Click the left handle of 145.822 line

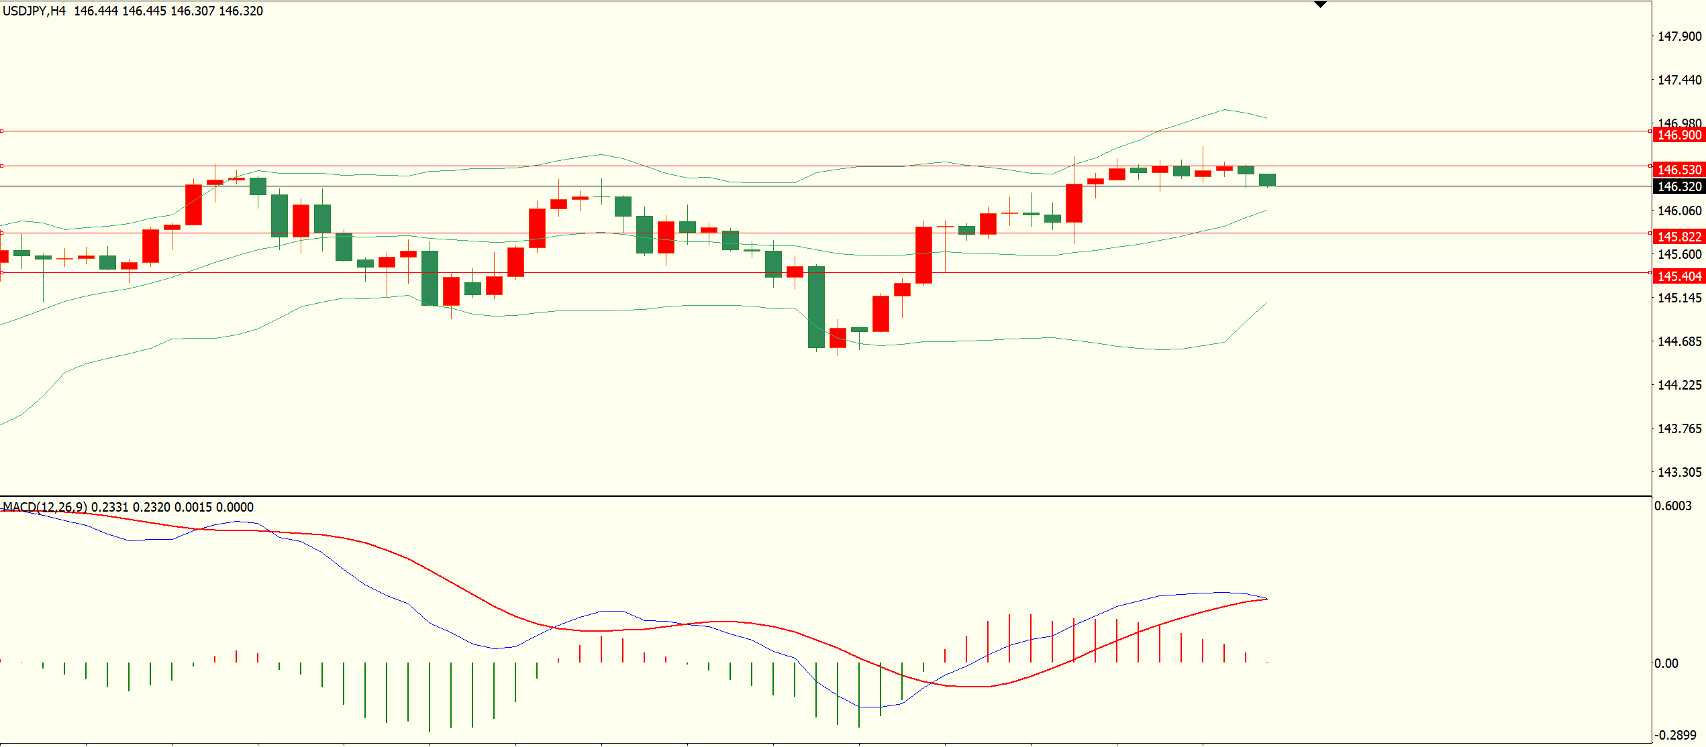point(2,233)
